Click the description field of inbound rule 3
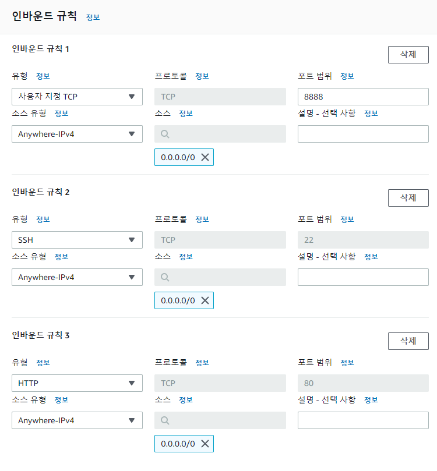 click(363, 420)
